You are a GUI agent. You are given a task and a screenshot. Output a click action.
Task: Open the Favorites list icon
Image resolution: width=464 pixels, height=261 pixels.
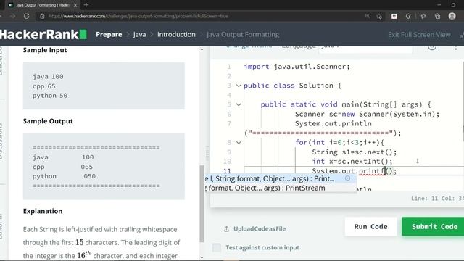(423, 16)
